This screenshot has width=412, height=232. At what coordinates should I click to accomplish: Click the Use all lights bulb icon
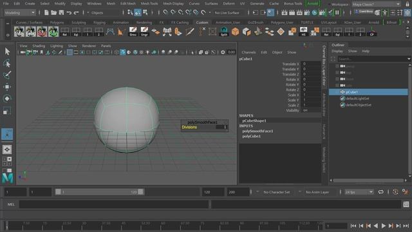147,52
